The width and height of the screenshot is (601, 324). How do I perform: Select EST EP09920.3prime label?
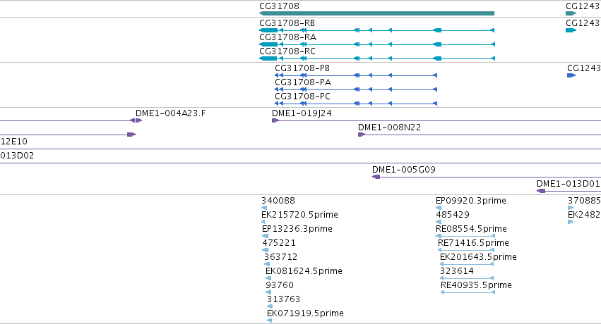470,201
